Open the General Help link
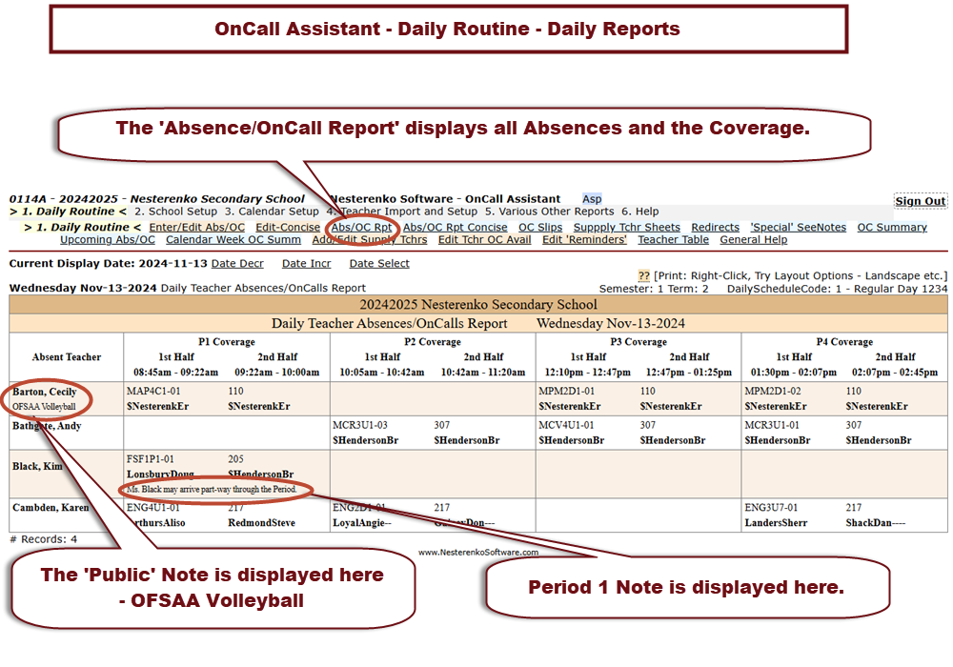The image size is (953, 667). pos(754,240)
